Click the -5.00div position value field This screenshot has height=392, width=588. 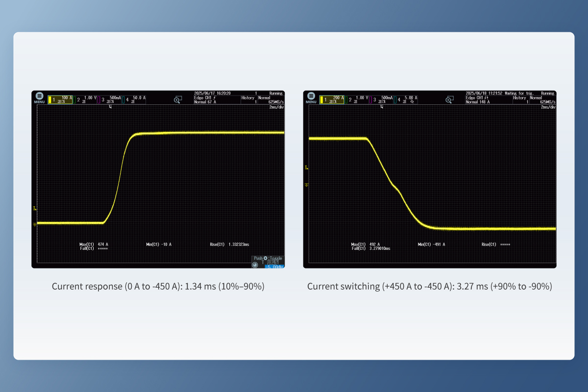(x=274, y=267)
